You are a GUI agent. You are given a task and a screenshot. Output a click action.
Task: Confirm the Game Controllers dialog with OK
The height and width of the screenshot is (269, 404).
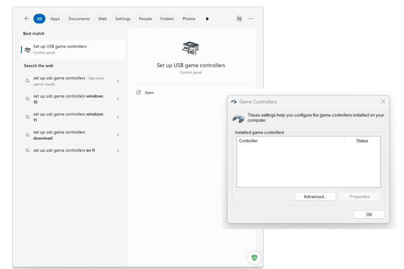pos(369,214)
